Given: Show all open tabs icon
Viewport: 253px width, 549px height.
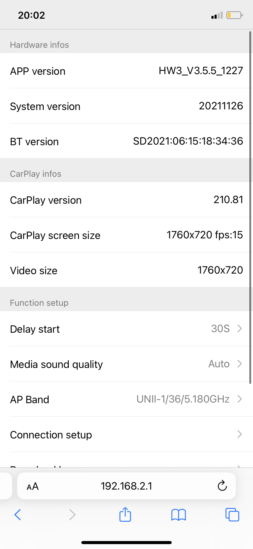Looking at the screenshot, I should pos(232,515).
